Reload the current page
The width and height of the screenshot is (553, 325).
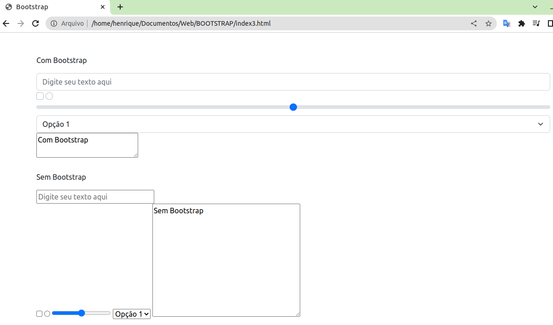pyautogui.click(x=35, y=23)
